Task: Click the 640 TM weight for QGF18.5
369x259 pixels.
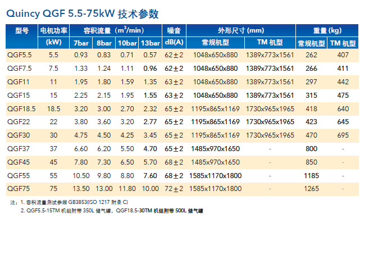Action: [343, 109]
